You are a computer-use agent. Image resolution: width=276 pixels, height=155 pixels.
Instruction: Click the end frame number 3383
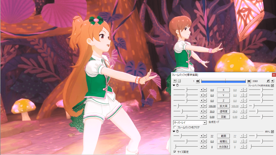click(x=255, y=81)
